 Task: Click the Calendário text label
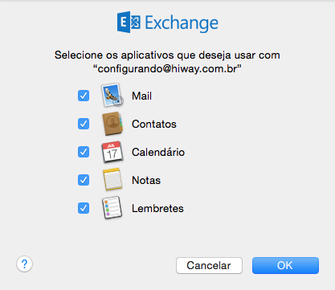tap(158, 152)
